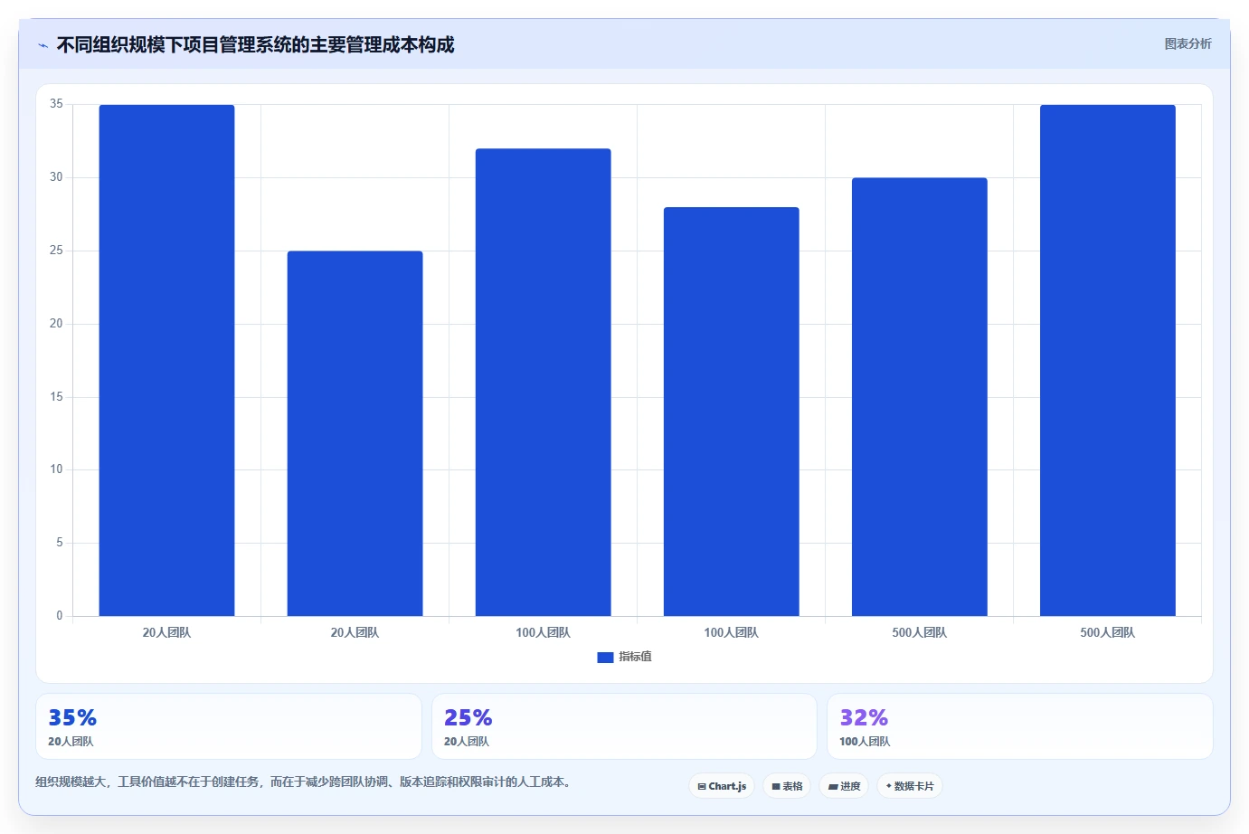Click the 20人团队 bar reaching 35

[166, 361]
